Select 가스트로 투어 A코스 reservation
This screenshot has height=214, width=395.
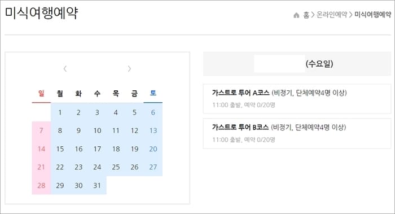click(297, 99)
